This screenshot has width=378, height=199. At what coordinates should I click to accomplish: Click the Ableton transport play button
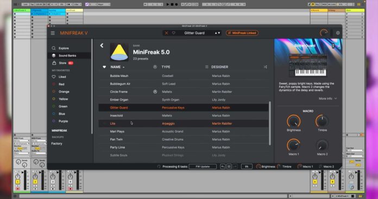coord(168,4)
